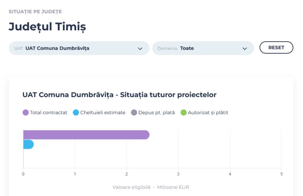The image size is (303, 196).
Task: Click the axis tick label 5
Action: (281, 174)
